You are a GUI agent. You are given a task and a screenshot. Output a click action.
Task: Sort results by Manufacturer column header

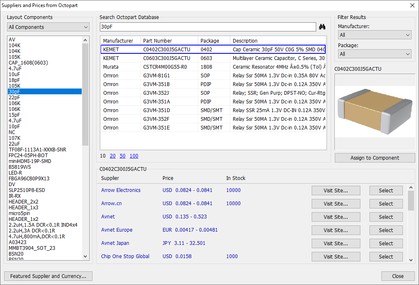(121, 41)
